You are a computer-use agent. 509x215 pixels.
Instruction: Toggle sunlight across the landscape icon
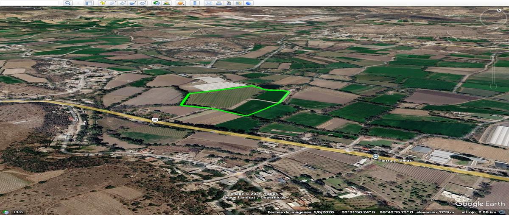167,3
